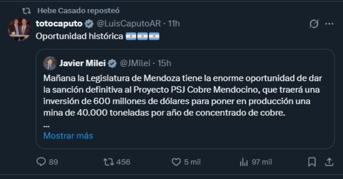Image resolution: width=343 pixels, height=179 pixels.
Task: Click the Grok circle-slash icon
Action: pyautogui.click(x=314, y=24)
